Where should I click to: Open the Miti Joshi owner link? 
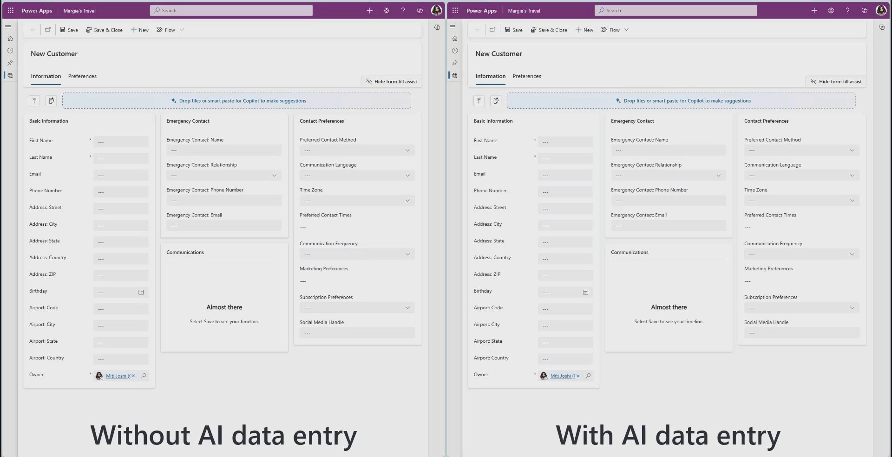coord(117,376)
